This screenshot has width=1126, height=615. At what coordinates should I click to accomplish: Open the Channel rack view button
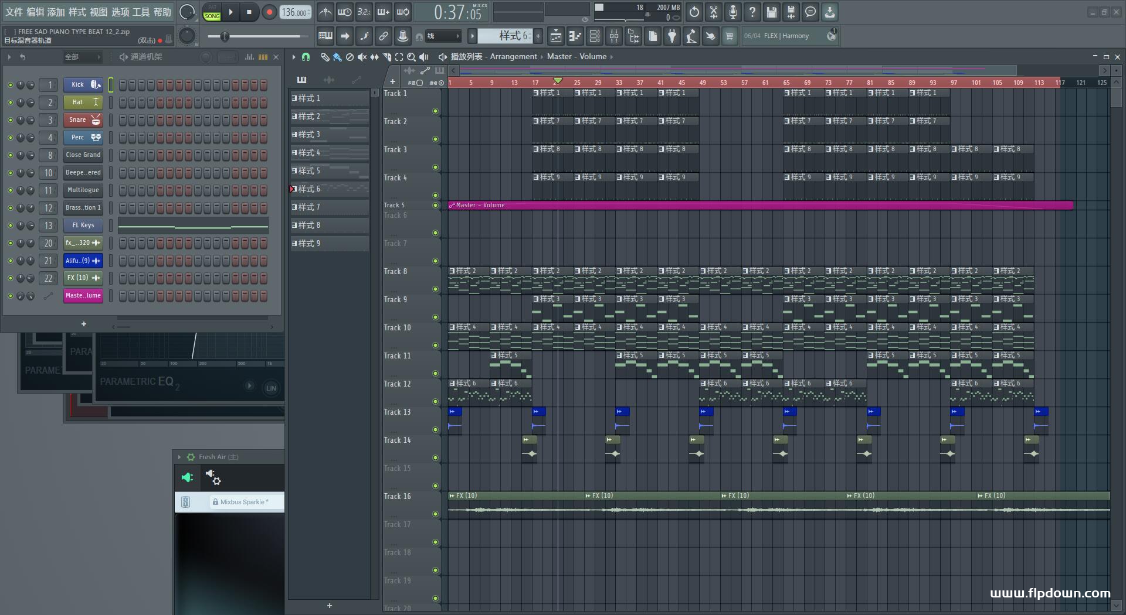coord(595,36)
